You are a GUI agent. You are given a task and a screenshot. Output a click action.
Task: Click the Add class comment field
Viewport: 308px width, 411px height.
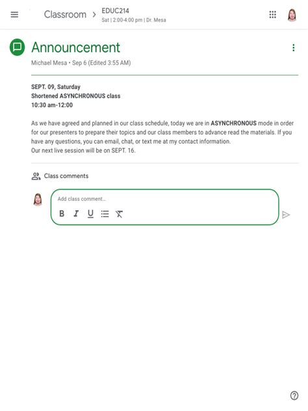point(164,199)
